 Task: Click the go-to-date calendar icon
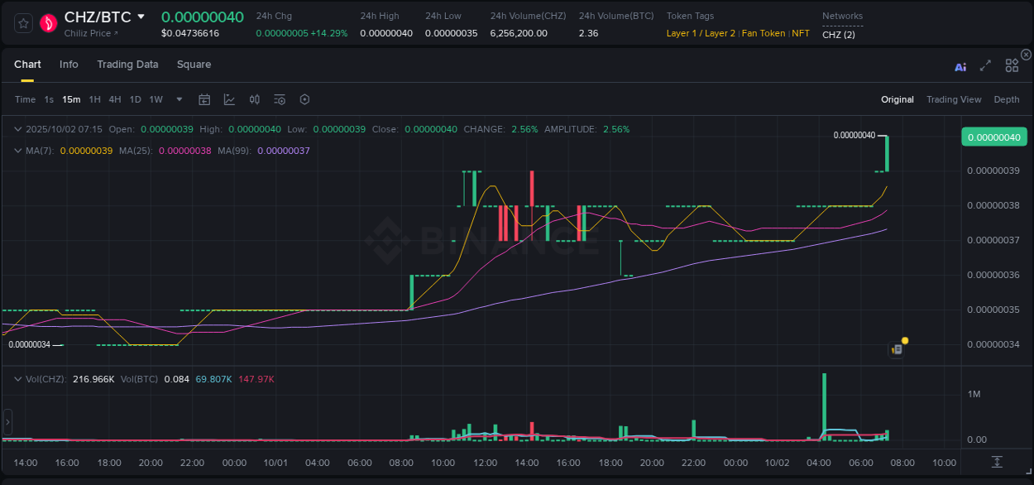(204, 99)
